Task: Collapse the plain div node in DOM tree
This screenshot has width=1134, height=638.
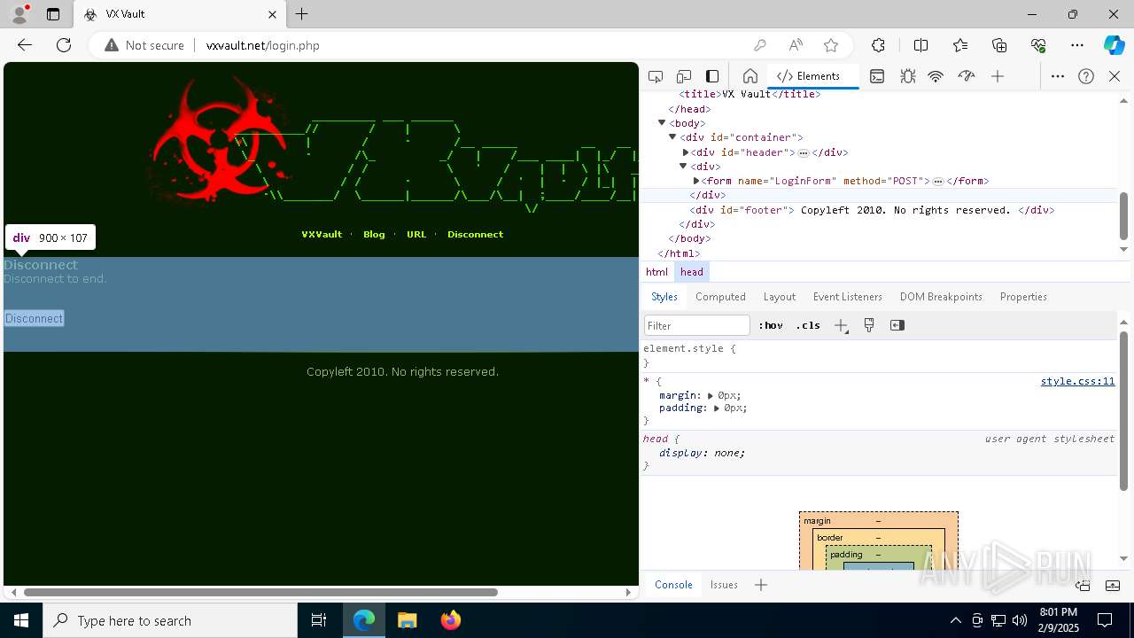Action: tap(683, 167)
